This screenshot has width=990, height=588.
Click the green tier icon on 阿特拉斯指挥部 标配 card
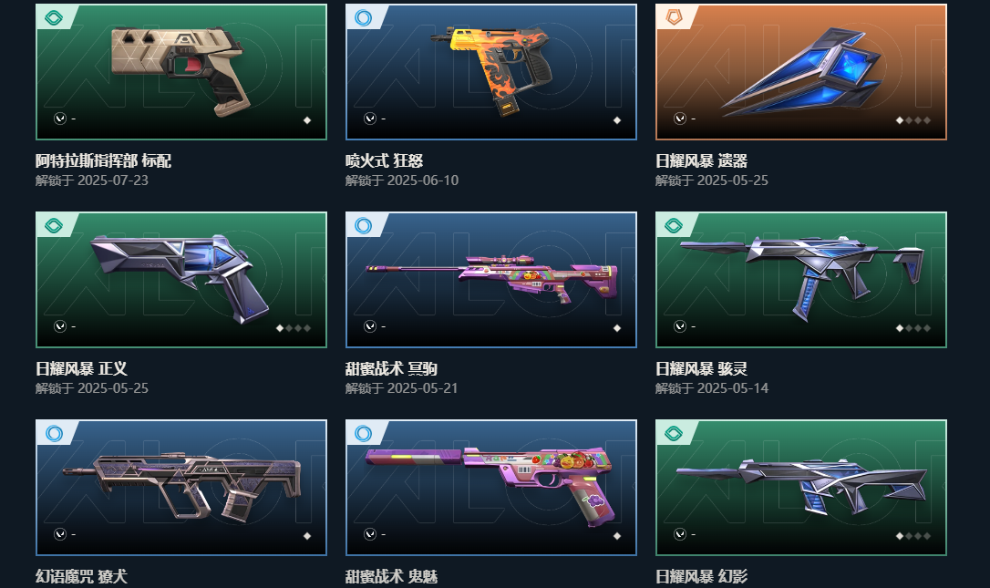[54, 17]
